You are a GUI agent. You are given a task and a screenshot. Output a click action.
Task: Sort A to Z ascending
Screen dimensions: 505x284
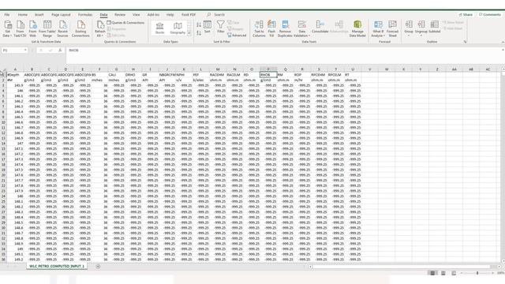coord(199,24)
